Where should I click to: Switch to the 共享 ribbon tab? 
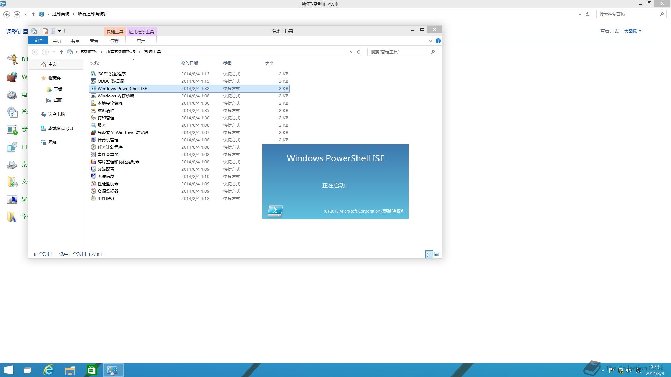pos(75,41)
